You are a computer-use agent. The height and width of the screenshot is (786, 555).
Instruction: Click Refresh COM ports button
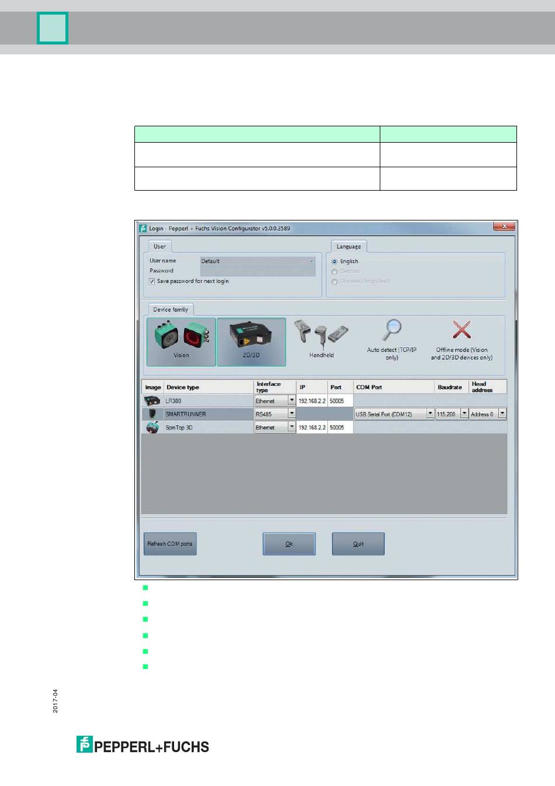coord(170,544)
